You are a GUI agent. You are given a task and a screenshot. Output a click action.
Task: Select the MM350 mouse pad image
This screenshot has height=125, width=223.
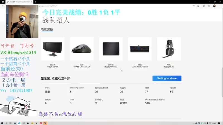tap(111, 49)
